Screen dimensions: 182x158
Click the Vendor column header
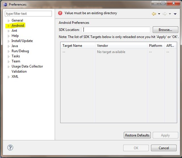121,45
